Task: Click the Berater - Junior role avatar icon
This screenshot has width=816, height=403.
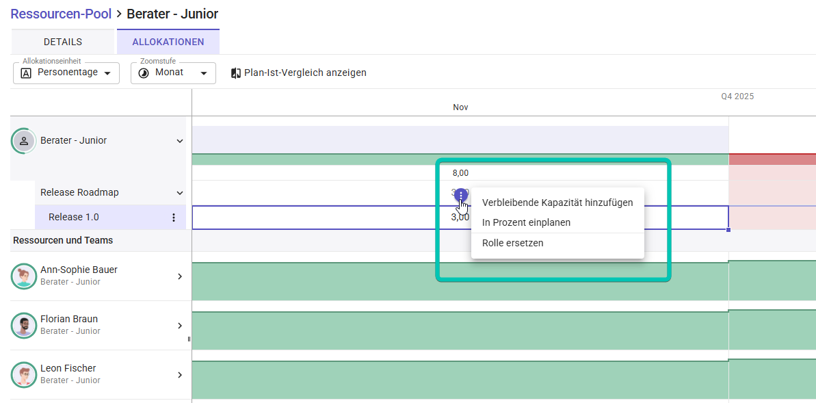Action: click(x=24, y=141)
